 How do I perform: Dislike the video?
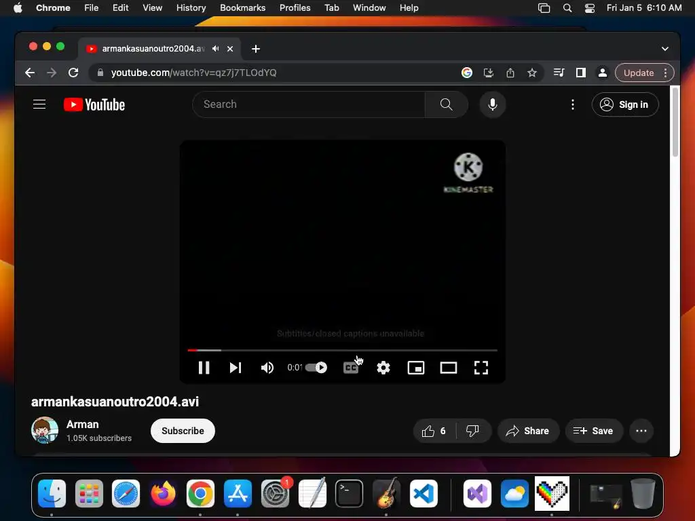click(x=473, y=431)
